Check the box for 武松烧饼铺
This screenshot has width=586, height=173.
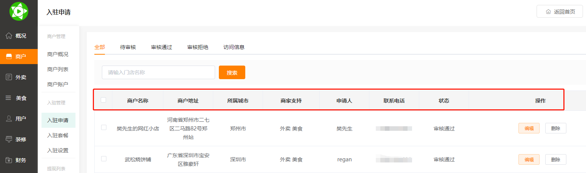pyautogui.click(x=104, y=159)
